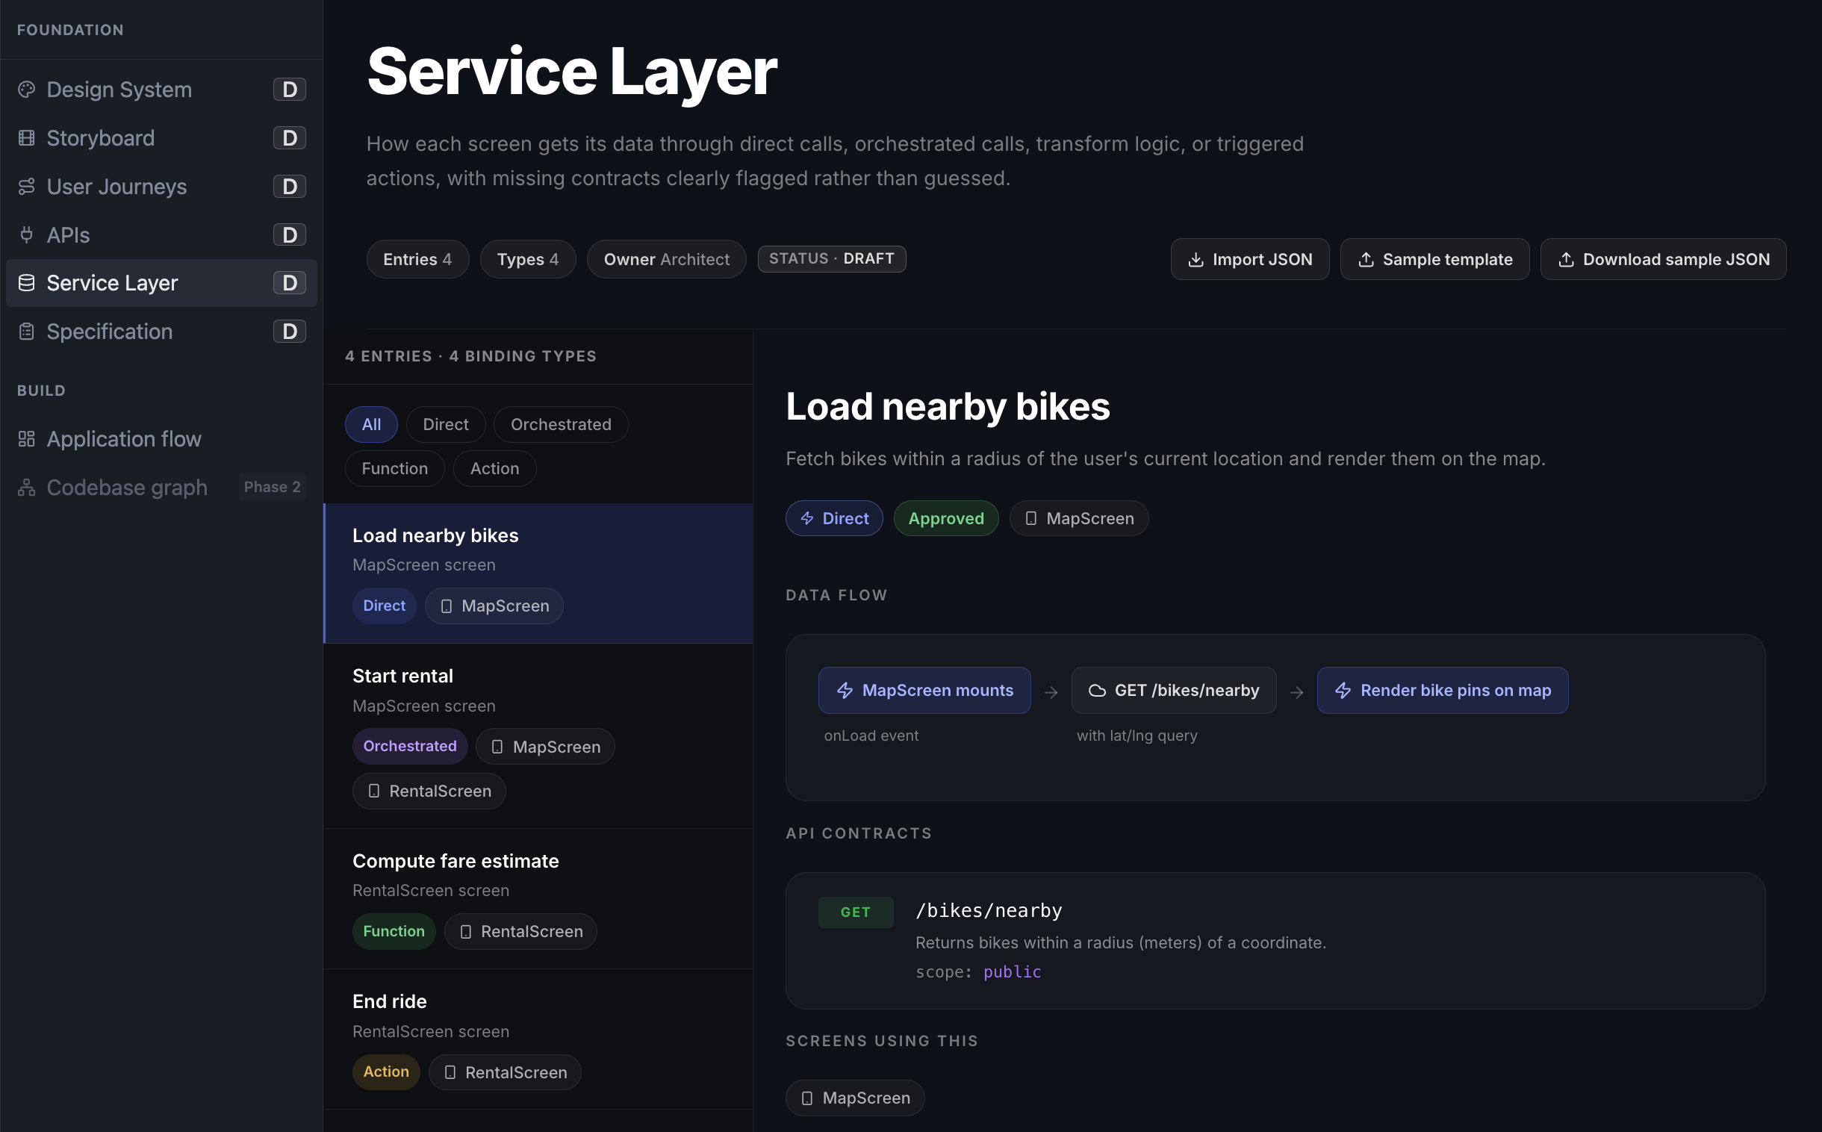Filter entries by Direct binding type
This screenshot has width=1822, height=1132.
coord(446,424)
